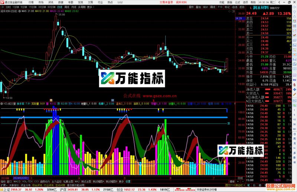Viewport: 297px width, 192px height.
Task: Switch to 15分钟 period
Action: 33,7
